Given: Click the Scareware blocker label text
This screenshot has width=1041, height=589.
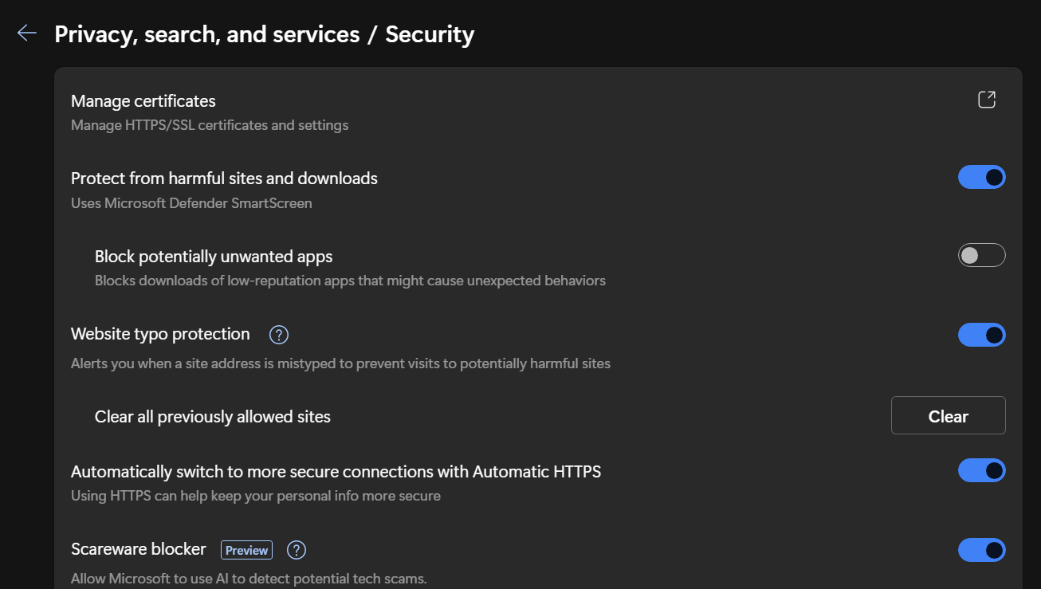Looking at the screenshot, I should click(139, 549).
